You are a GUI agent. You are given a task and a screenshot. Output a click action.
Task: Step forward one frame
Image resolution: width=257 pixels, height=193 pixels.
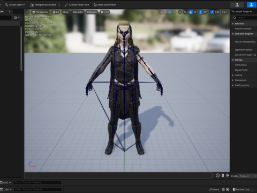click(x=228, y=175)
